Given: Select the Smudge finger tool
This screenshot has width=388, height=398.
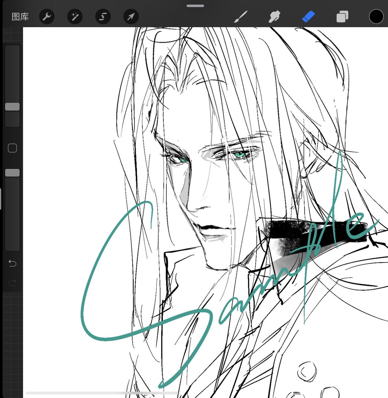Looking at the screenshot, I should (274, 17).
